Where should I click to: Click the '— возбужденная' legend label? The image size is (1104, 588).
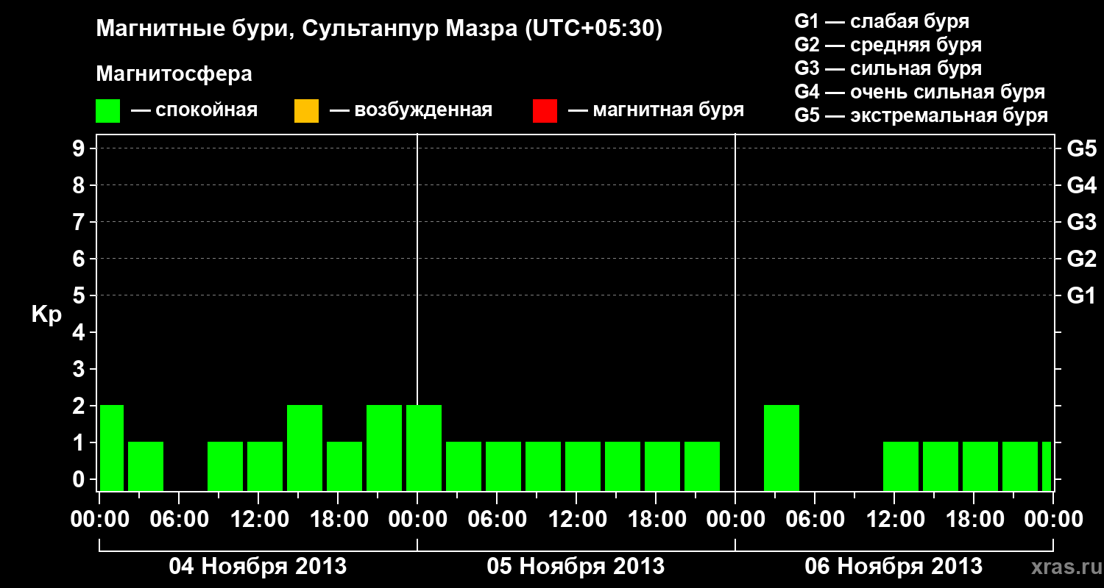click(x=411, y=110)
